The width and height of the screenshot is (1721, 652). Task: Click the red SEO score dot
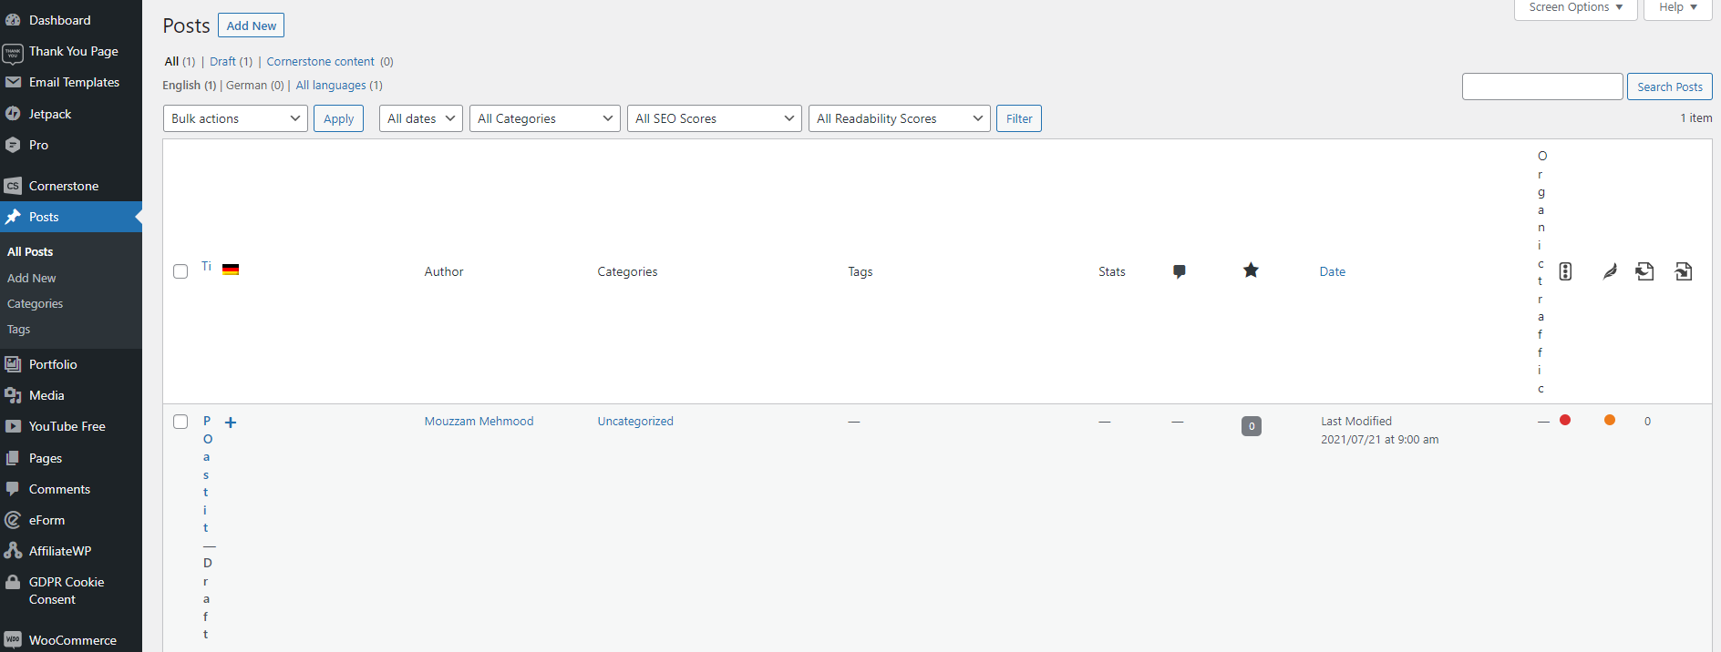click(x=1565, y=420)
